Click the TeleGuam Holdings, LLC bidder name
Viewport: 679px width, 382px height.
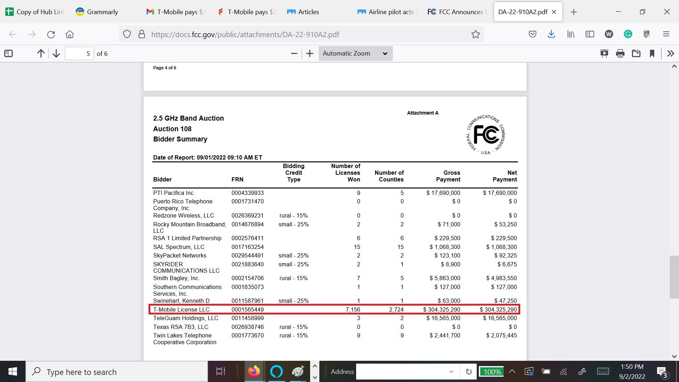pyautogui.click(x=186, y=318)
